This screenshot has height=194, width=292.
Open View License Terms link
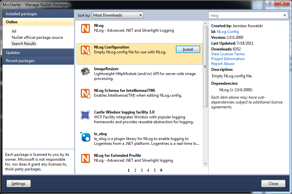228,54
